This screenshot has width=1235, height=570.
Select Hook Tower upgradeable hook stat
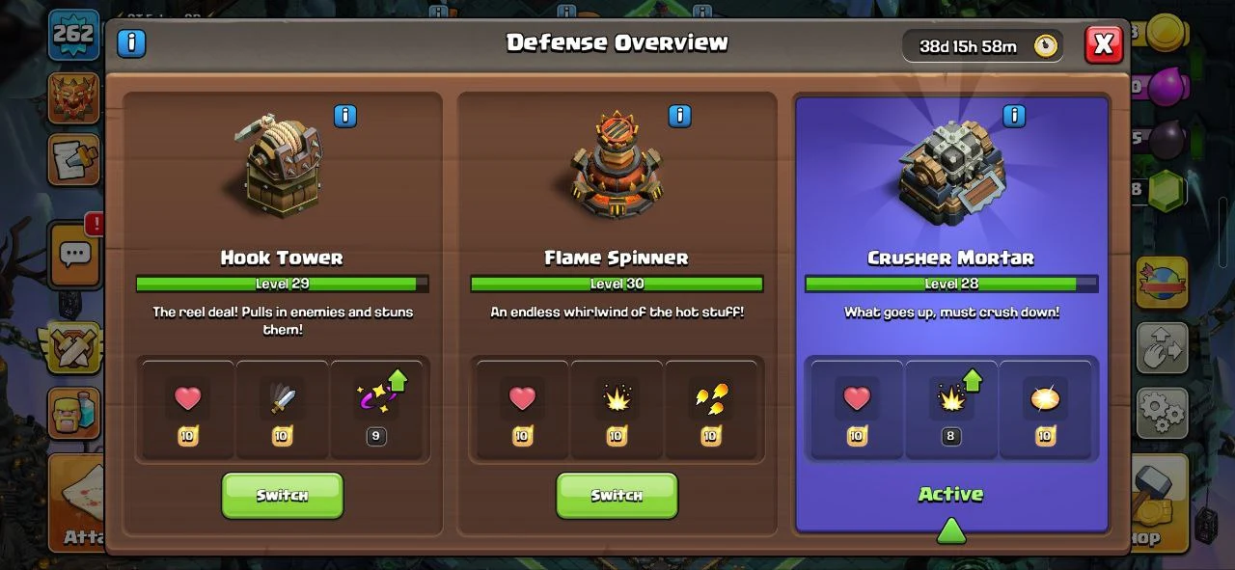click(376, 409)
